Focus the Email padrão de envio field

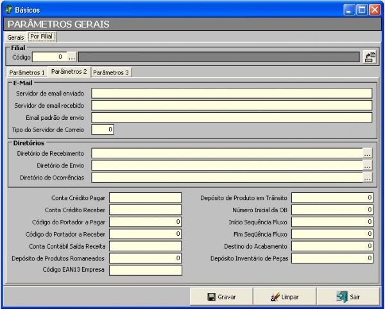232,117
